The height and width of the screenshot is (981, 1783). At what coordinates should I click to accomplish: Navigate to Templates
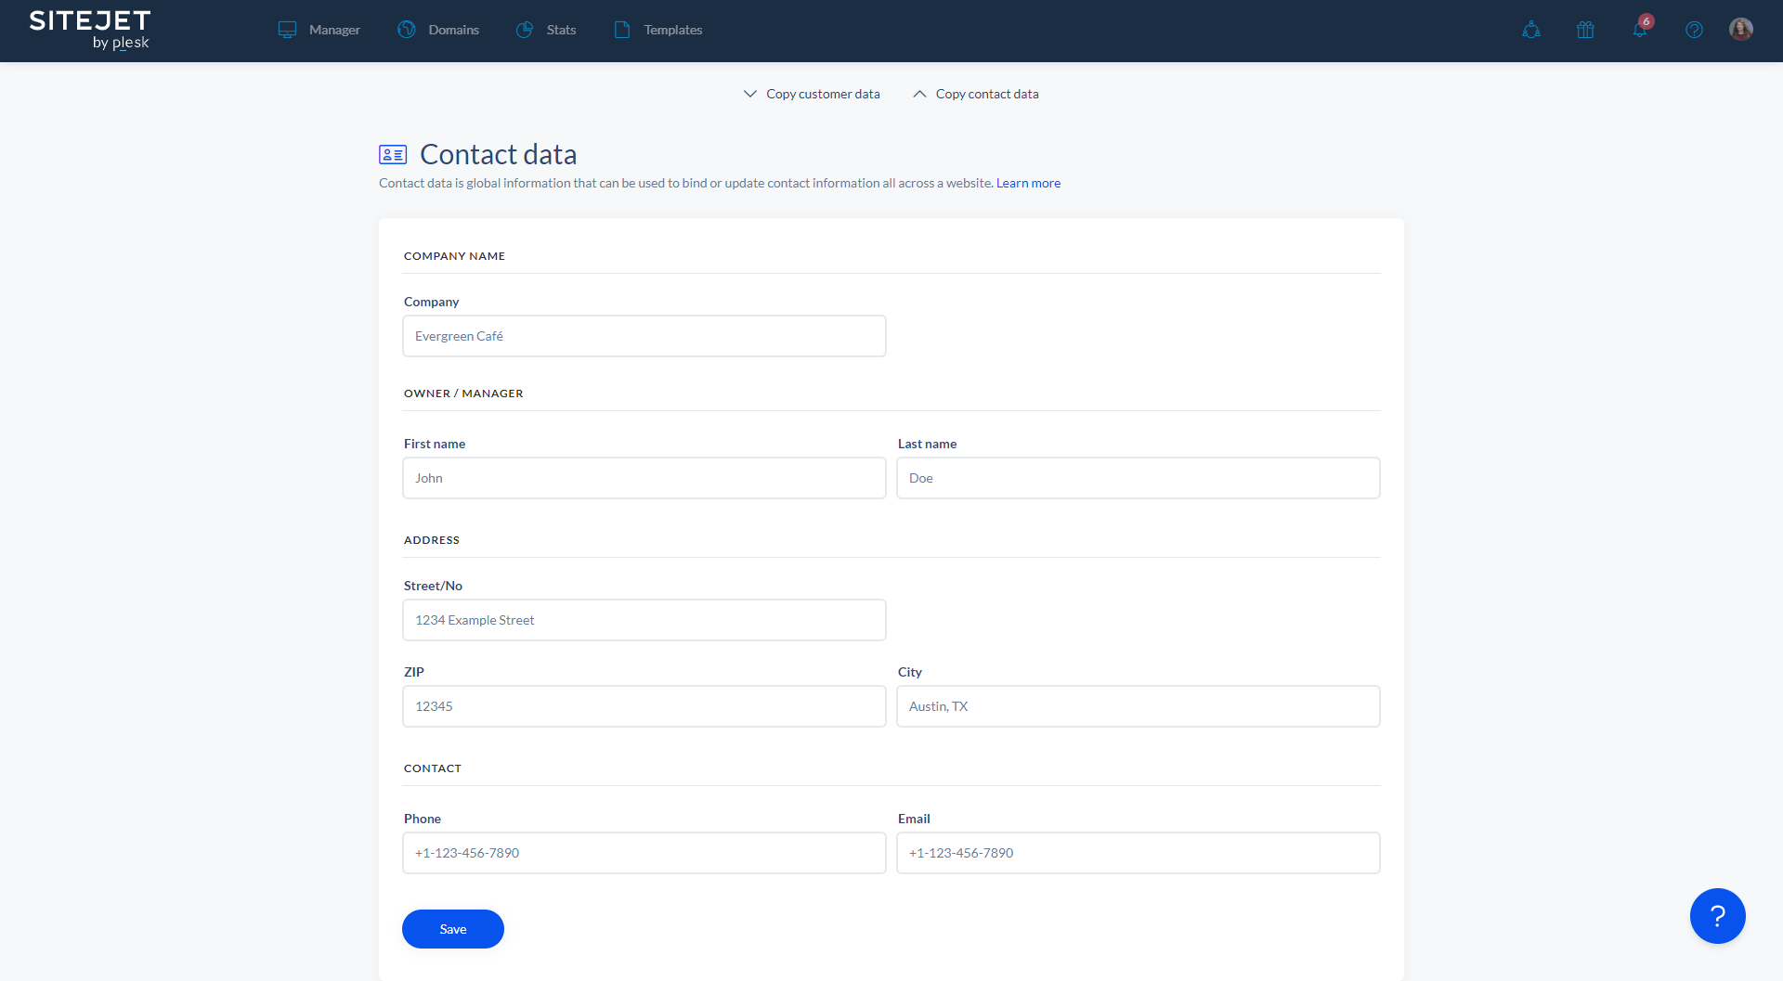pyautogui.click(x=658, y=30)
